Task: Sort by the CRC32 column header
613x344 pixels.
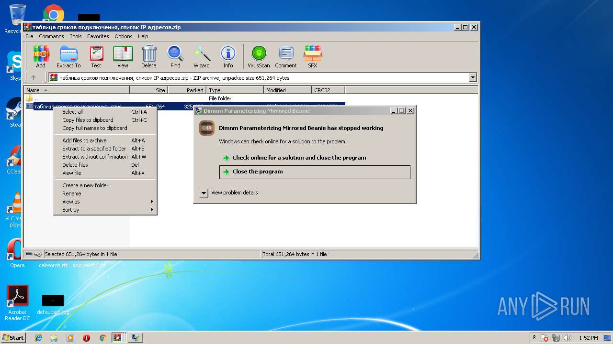Action: [x=328, y=90]
